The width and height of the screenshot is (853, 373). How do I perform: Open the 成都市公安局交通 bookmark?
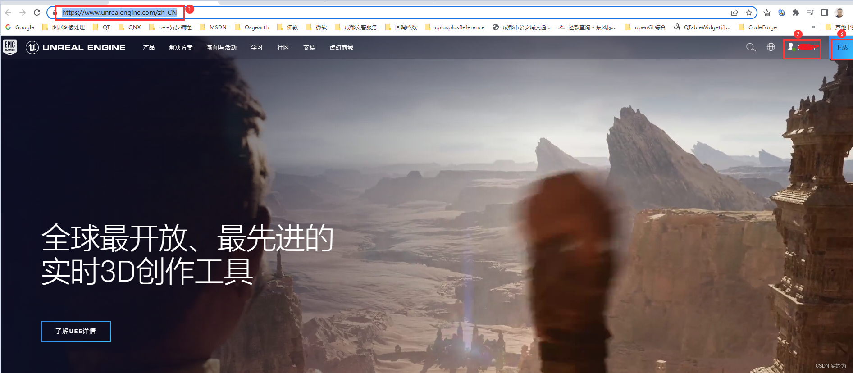pyautogui.click(x=522, y=27)
